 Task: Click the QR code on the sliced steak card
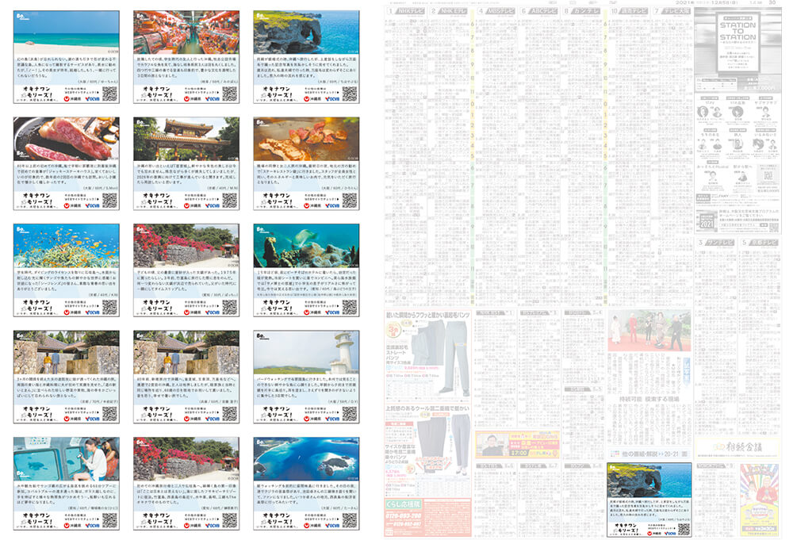[109, 200]
